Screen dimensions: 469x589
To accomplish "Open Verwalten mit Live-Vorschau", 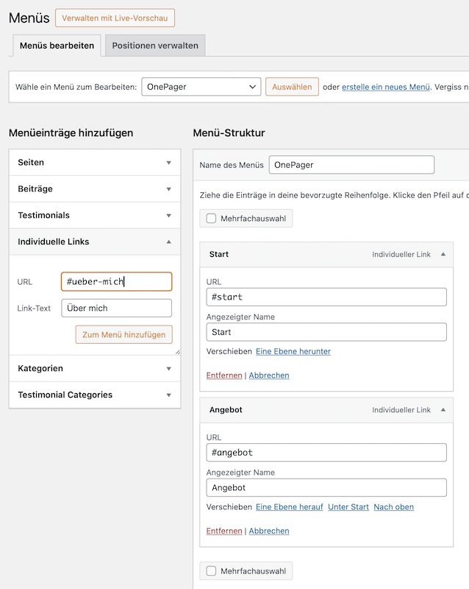I will click(x=115, y=18).
